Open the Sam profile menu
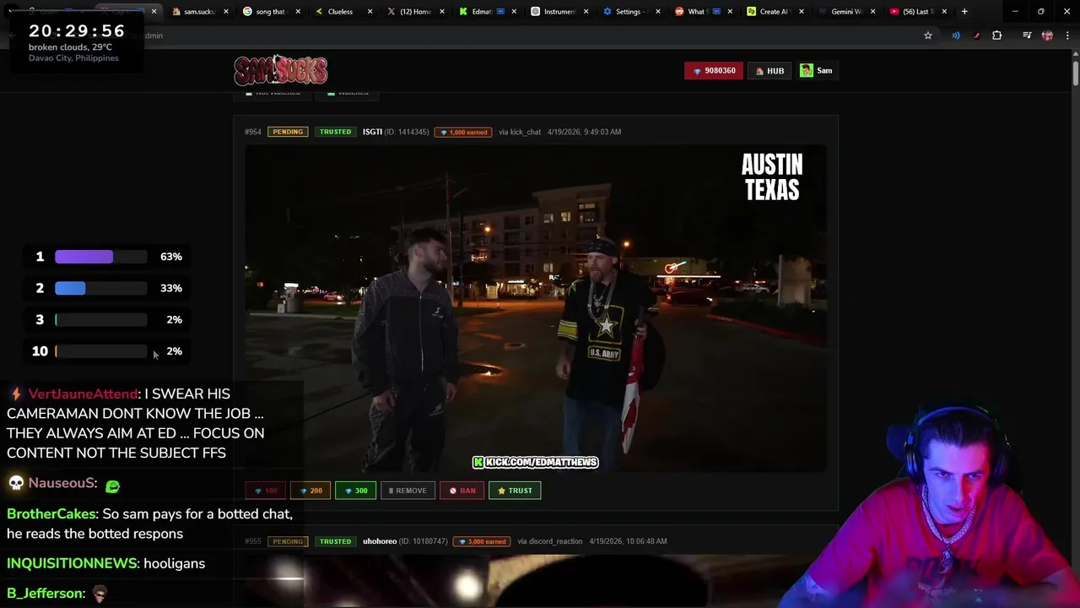 coord(817,71)
